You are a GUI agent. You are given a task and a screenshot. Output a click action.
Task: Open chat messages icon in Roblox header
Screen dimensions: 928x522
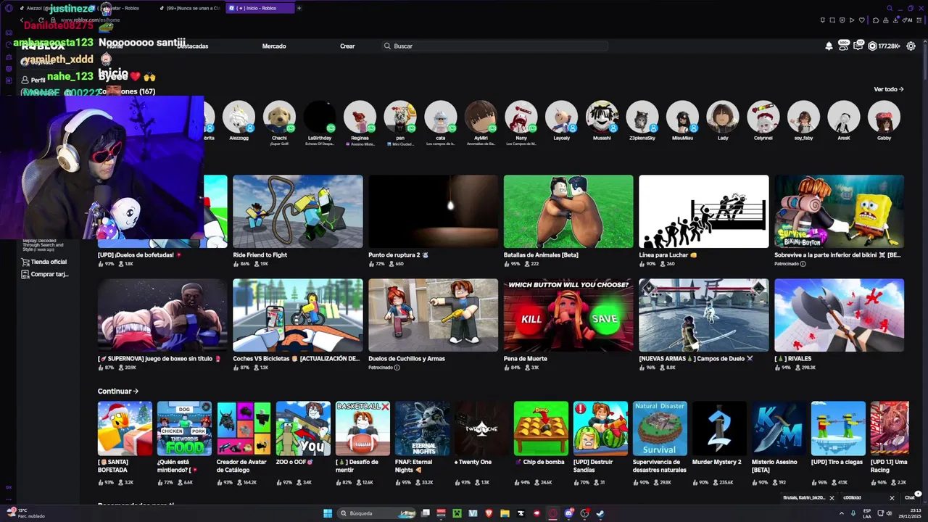tap(858, 46)
